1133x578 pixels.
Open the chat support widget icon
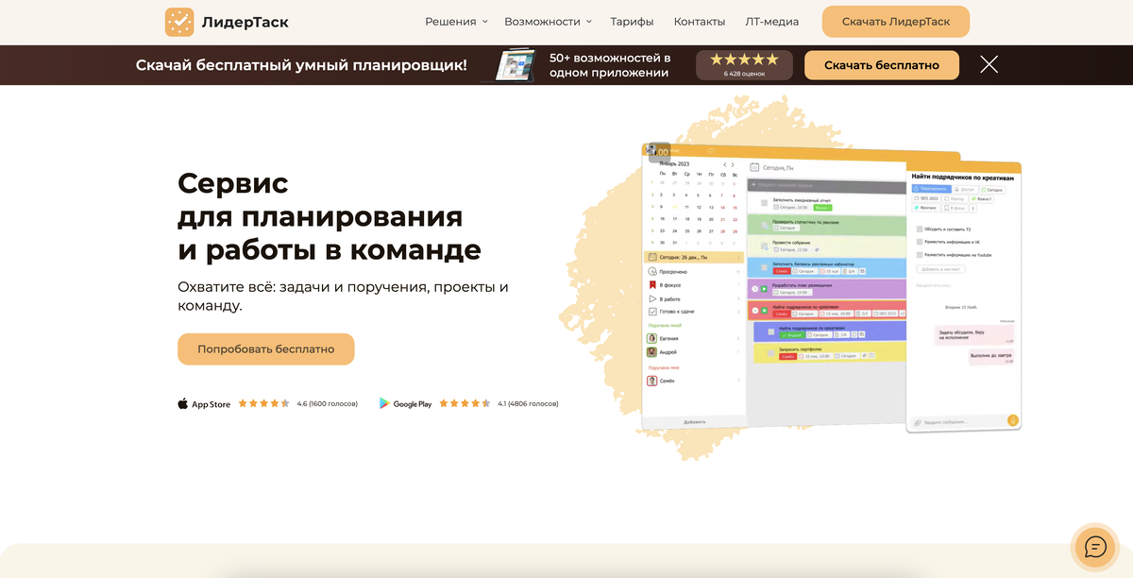tap(1095, 547)
